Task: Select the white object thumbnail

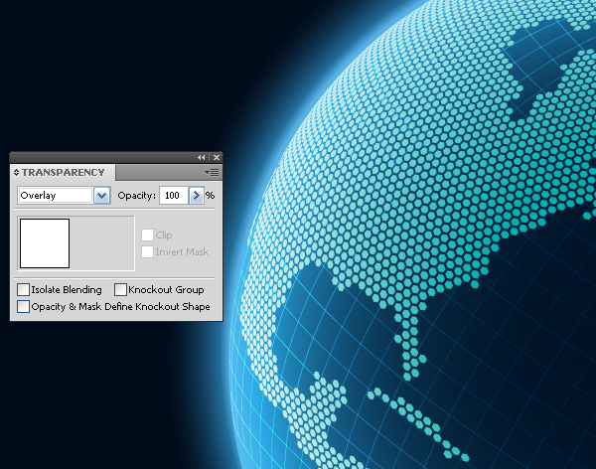Action: pos(45,243)
